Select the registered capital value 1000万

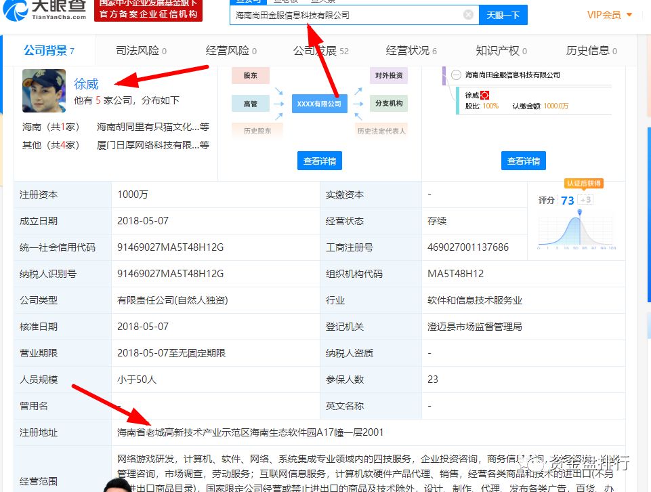[133, 194]
